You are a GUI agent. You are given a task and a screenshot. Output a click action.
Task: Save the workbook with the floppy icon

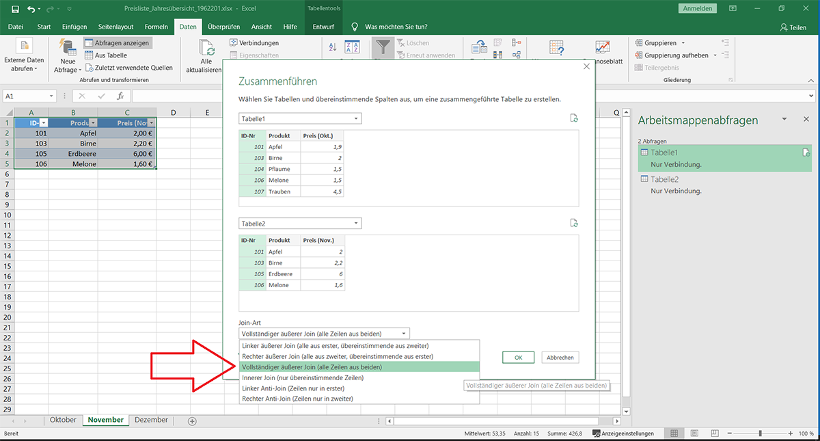(15, 9)
